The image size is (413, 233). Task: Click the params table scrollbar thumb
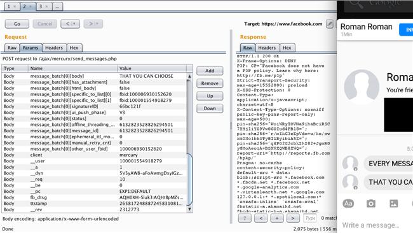point(189,179)
